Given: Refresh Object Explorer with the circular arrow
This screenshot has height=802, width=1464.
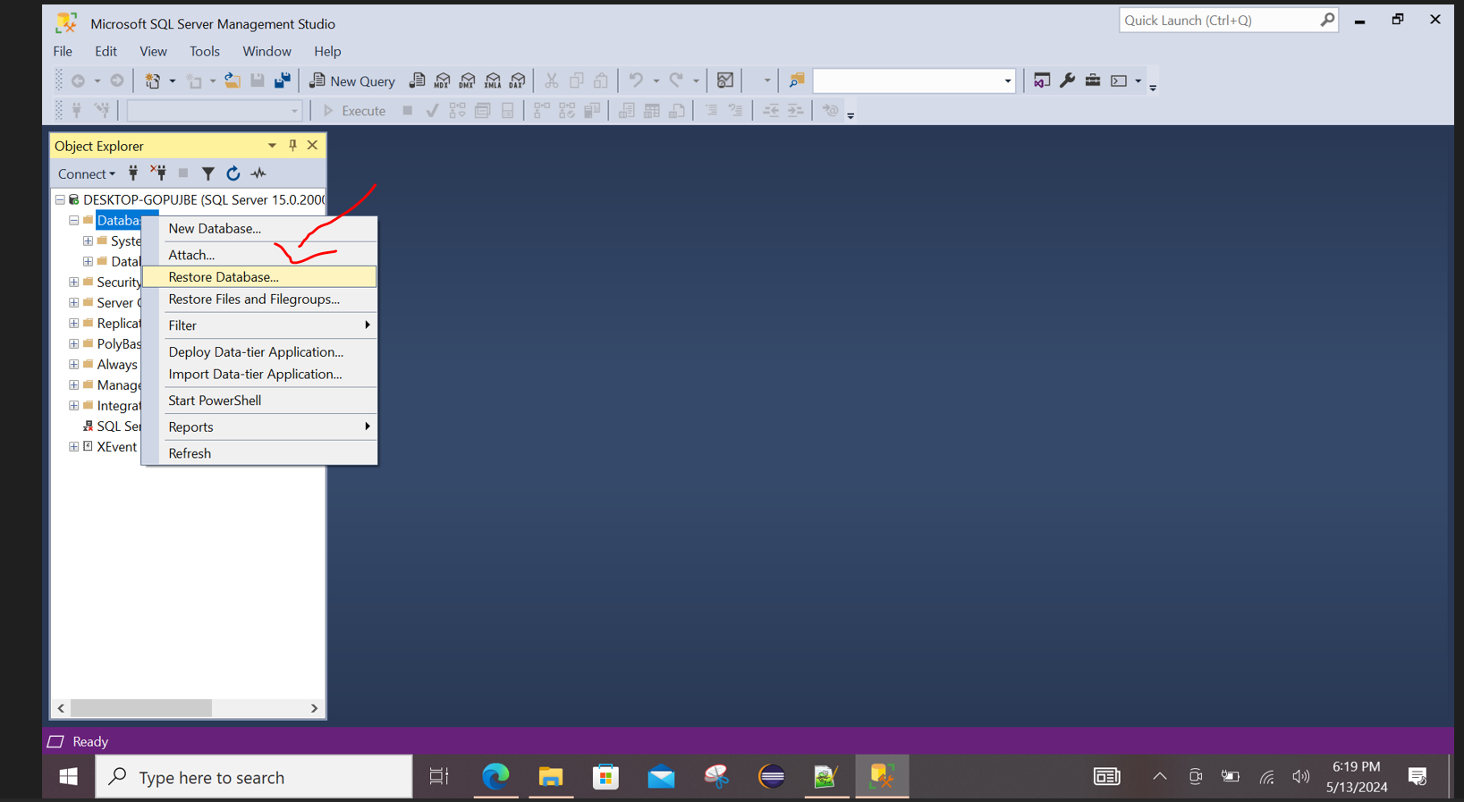Looking at the screenshot, I should click(233, 173).
